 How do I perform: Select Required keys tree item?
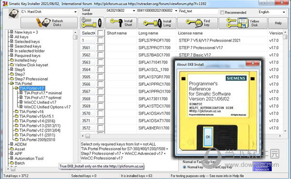(28, 55)
